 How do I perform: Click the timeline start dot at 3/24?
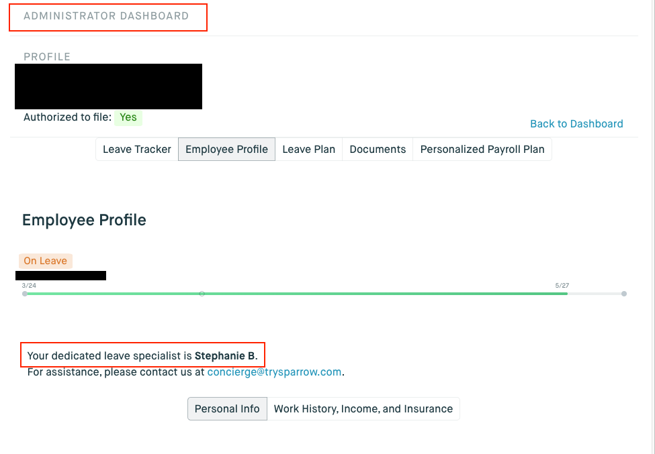[25, 294]
